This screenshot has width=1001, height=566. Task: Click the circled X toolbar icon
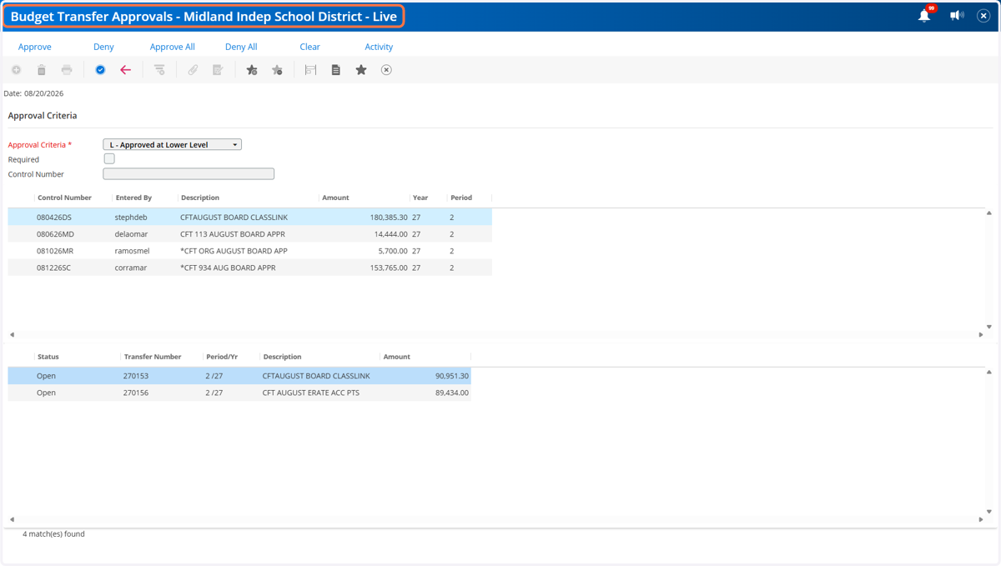point(386,70)
